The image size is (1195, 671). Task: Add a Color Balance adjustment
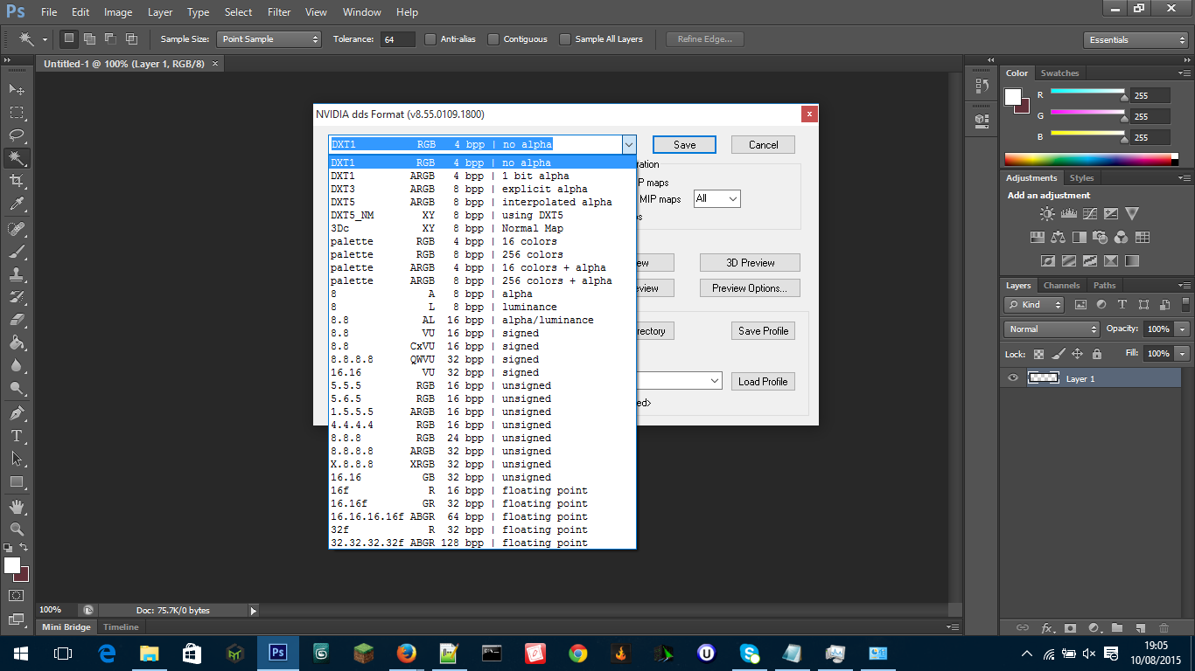[x=1059, y=237]
